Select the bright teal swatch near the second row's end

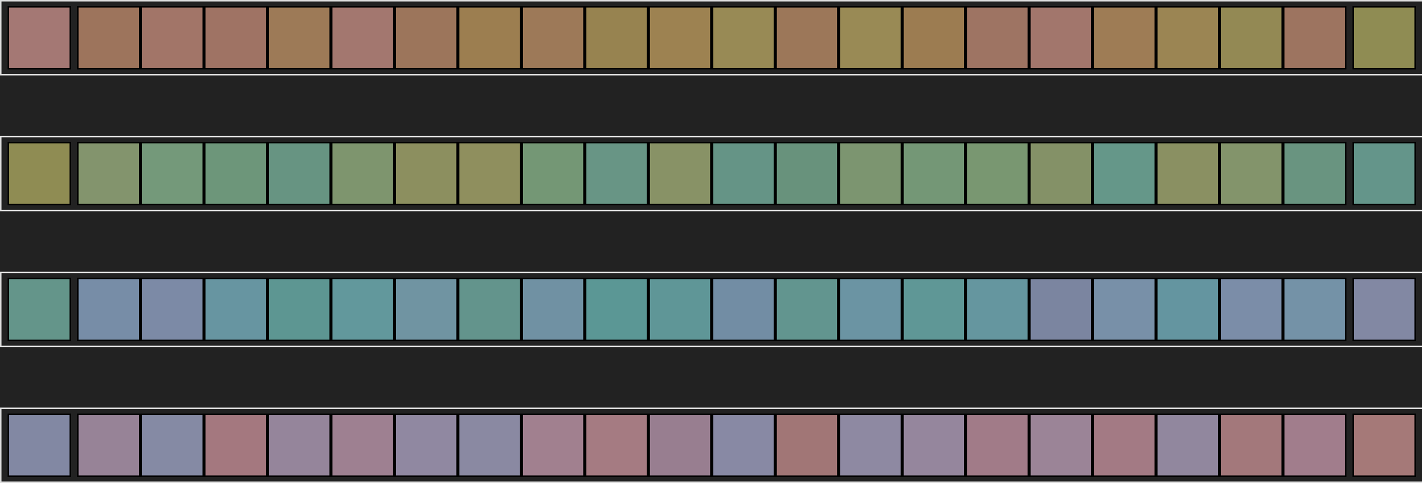pos(1124,174)
